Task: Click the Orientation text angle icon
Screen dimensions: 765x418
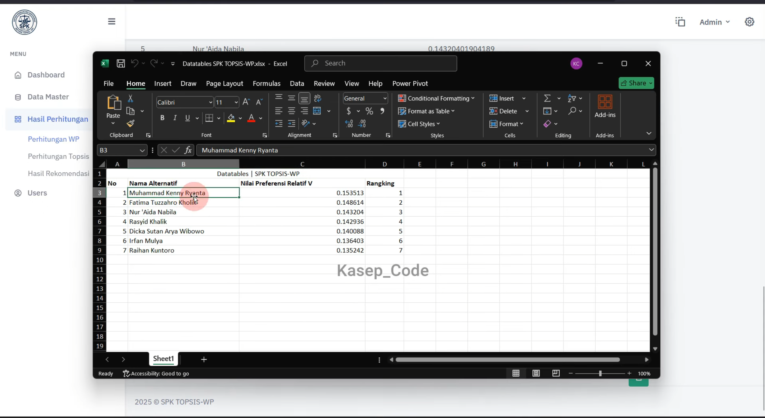Action: tap(305, 123)
